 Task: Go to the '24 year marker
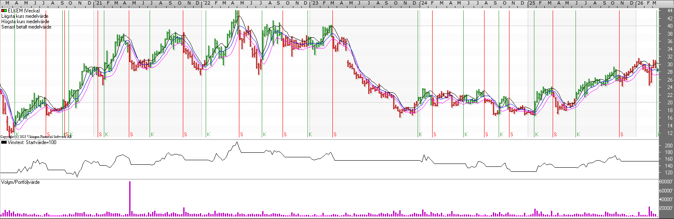pyautogui.click(x=423, y=3)
